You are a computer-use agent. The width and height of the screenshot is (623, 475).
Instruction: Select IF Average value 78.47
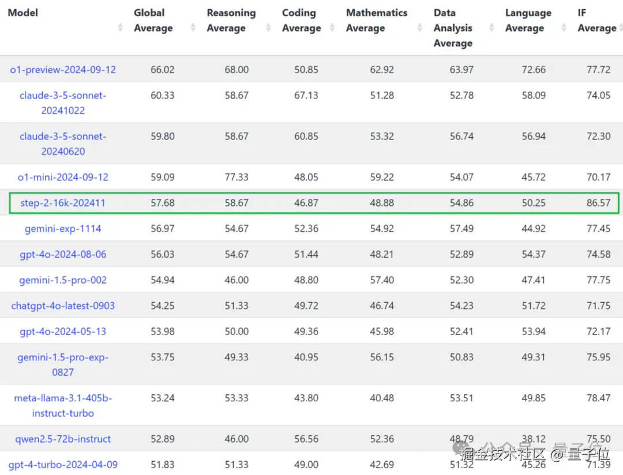(x=598, y=398)
